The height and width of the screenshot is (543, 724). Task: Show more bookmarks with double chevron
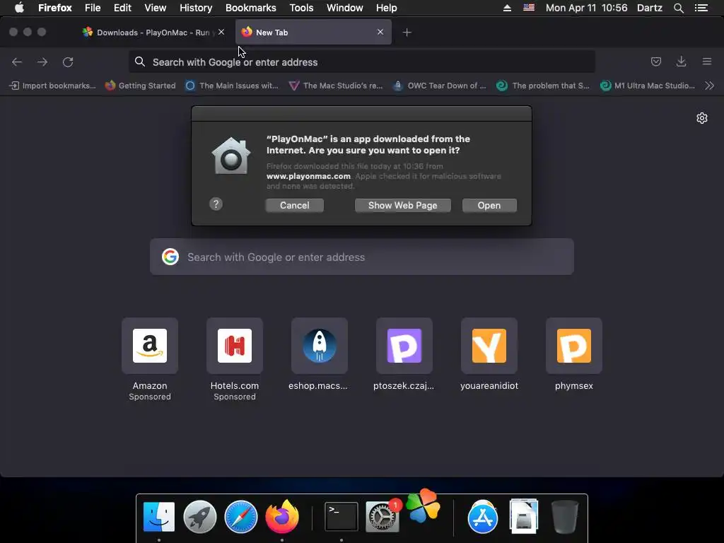click(x=710, y=86)
